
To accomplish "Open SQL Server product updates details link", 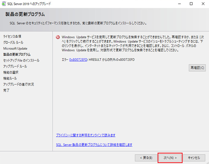I will click(x=94, y=145).
